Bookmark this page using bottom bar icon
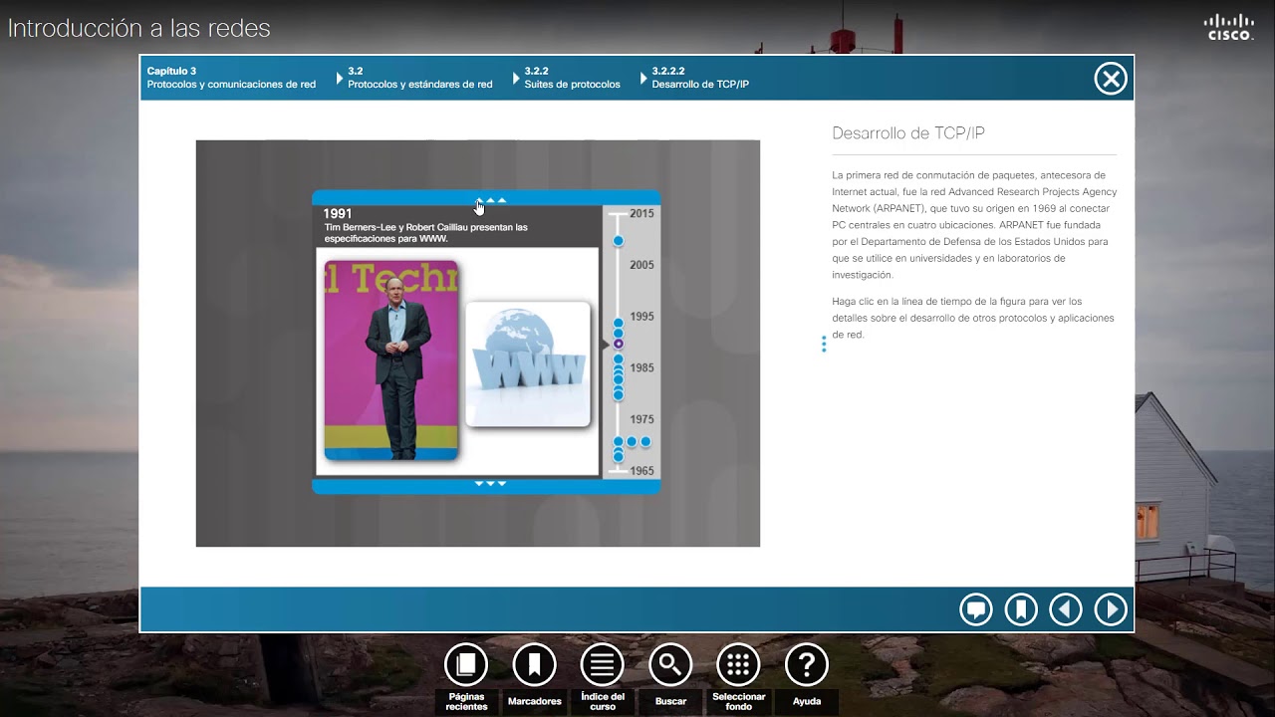Image resolution: width=1275 pixels, height=717 pixels. pos(1021,609)
